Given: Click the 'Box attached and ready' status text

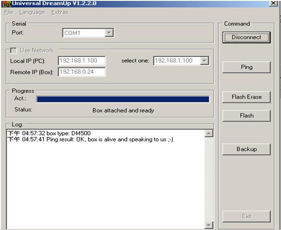Looking at the screenshot, I should [123, 111].
